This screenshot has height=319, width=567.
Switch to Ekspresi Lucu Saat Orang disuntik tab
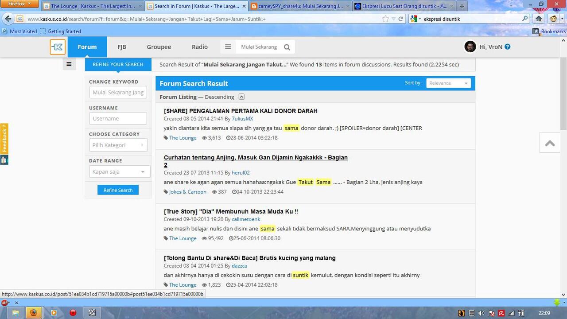point(404,6)
